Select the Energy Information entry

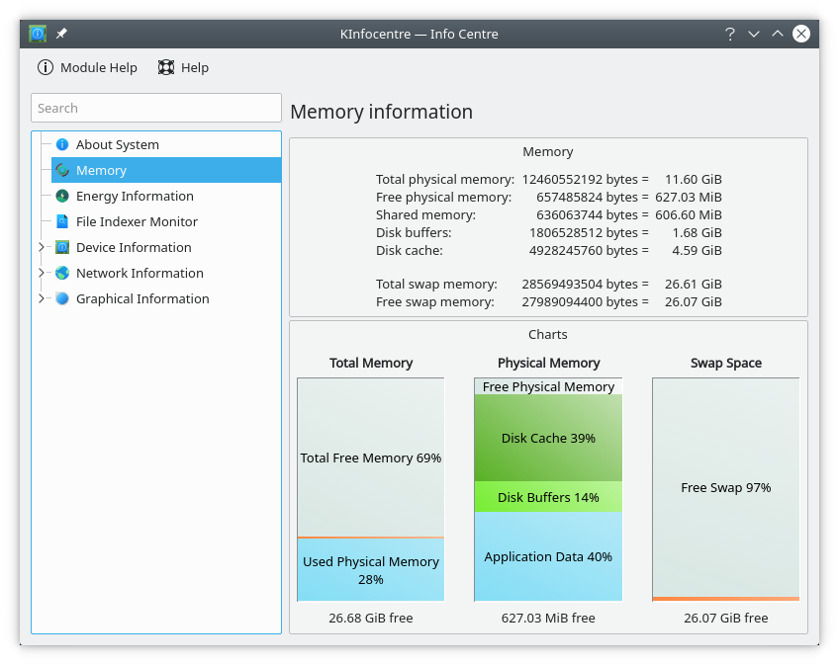(x=135, y=196)
